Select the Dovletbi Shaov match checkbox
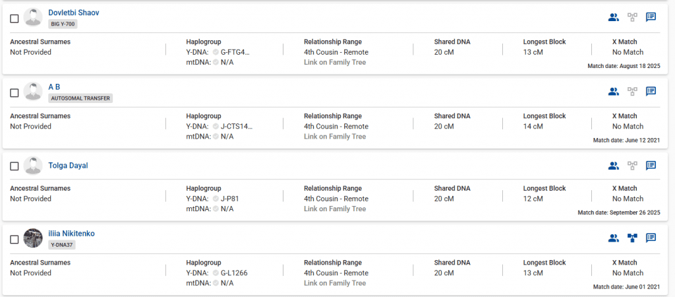The height and width of the screenshot is (297, 675). (15, 19)
